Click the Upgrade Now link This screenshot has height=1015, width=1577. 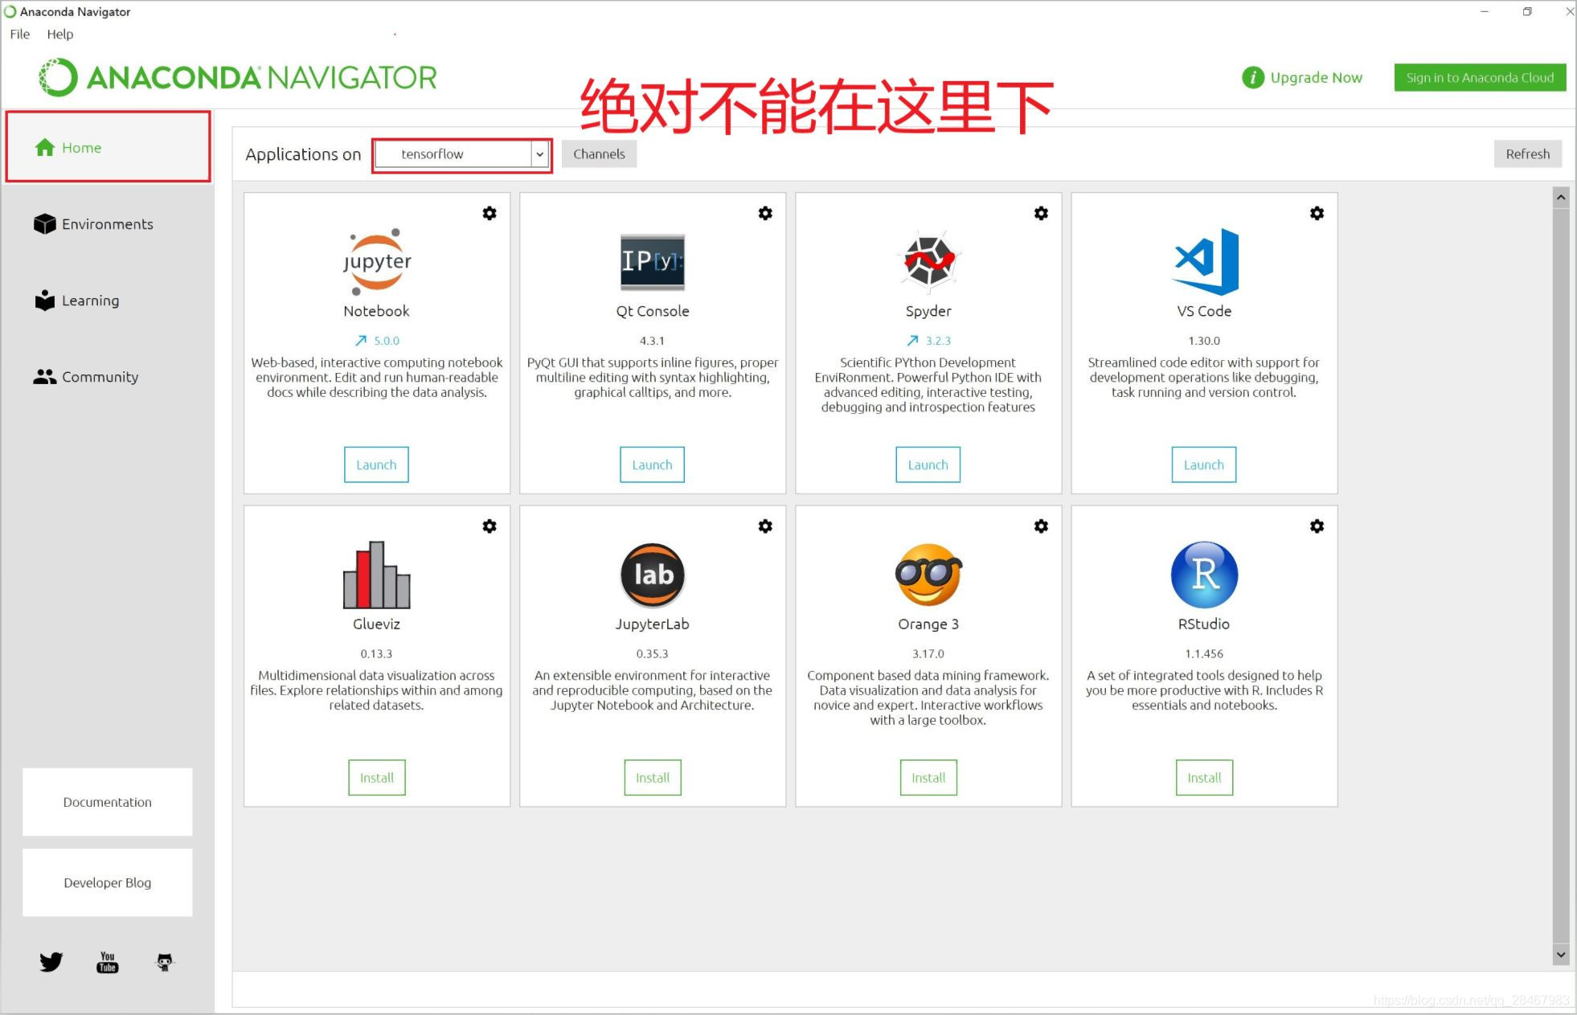[1316, 77]
